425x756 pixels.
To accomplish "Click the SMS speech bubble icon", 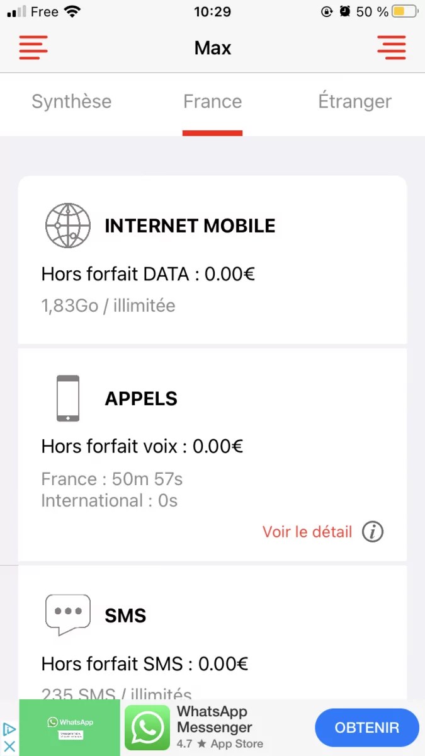I will pos(68,614).
